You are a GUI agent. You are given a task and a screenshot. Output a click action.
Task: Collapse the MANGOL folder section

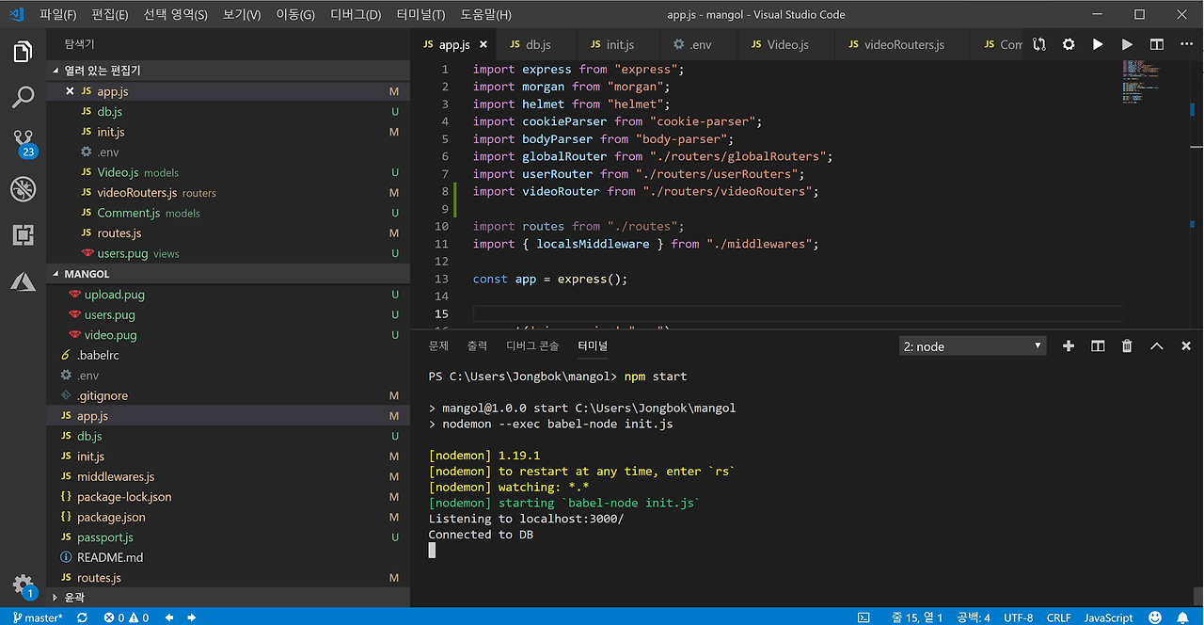pos(87,274)
